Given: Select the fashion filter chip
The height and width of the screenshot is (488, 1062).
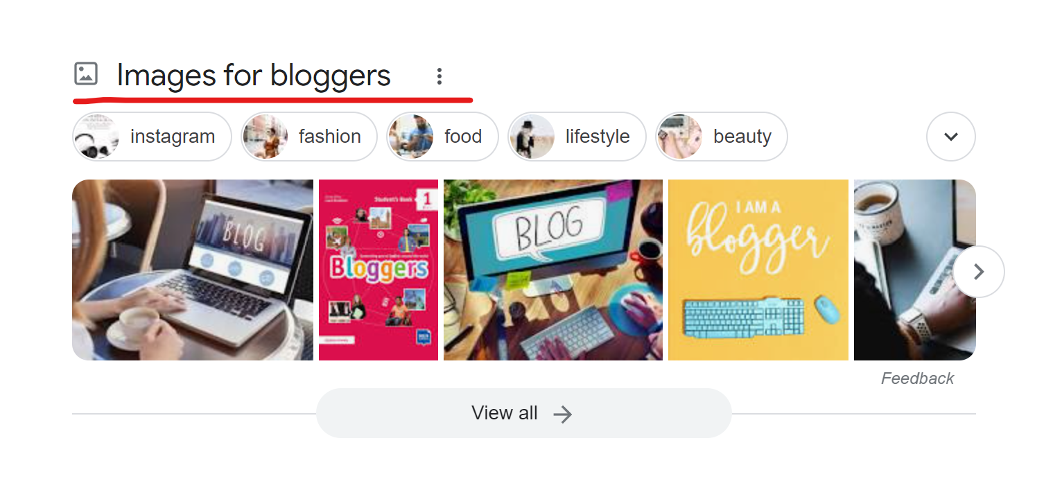Looking at the screenshot, I should pos(309,137).
